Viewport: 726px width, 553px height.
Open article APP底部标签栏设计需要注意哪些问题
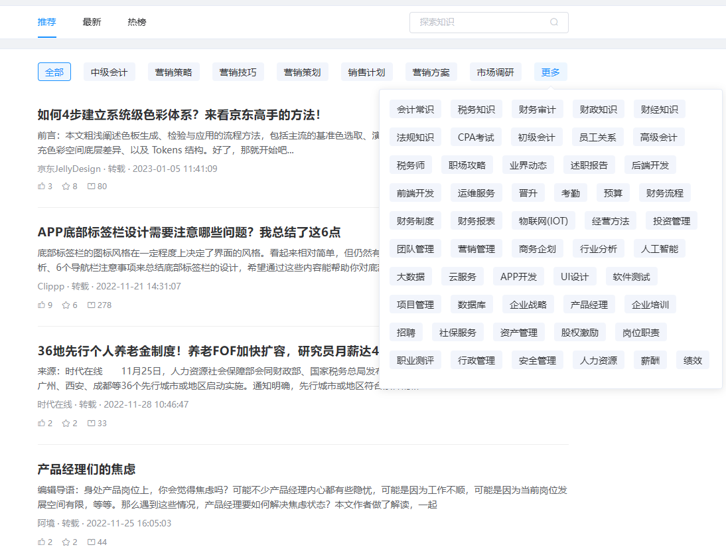[189, 232]
